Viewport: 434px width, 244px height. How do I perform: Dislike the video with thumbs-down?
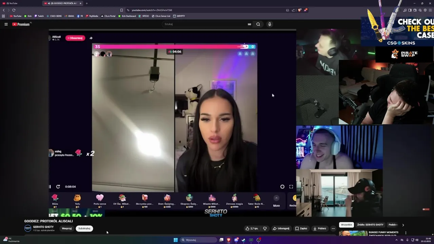pos(265,228)
